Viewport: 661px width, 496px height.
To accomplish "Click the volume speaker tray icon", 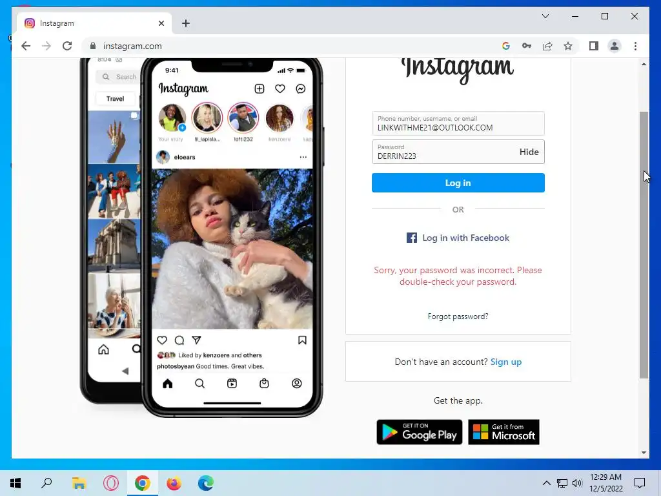I will (577, 483).
